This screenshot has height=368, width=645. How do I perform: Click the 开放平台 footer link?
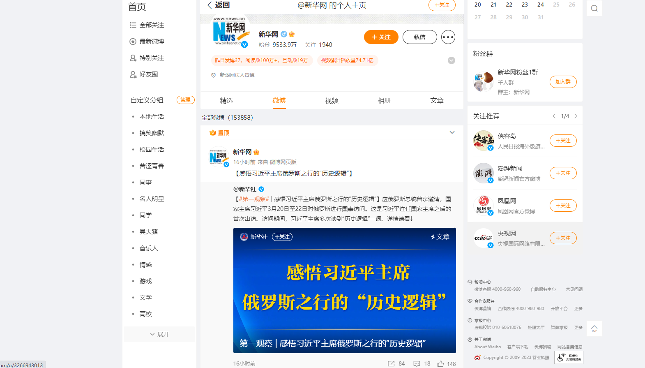point(559,309)
